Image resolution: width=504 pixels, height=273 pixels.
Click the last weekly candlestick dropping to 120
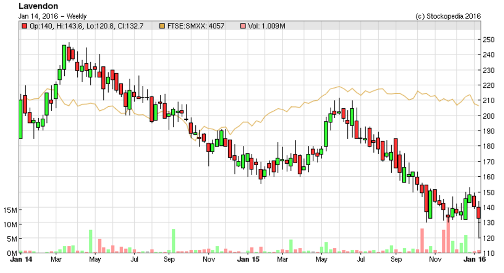tap(479, 213)
